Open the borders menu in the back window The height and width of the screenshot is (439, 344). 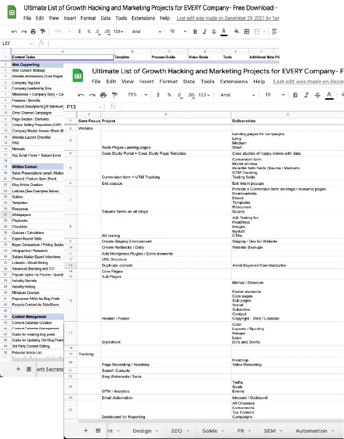pos(246,31)
